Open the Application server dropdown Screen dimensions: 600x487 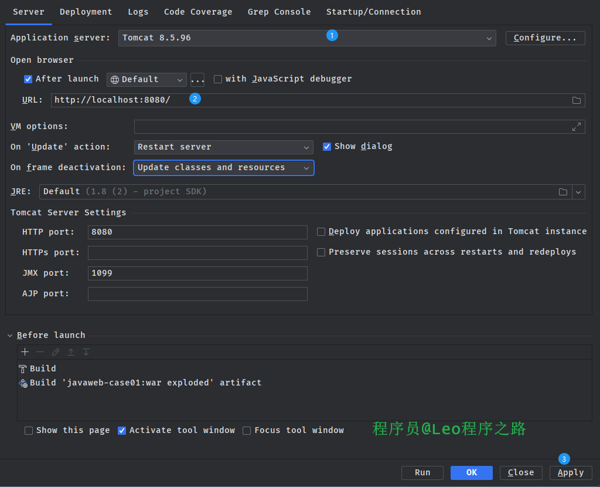pyautogui.click(x=308, y=38)
